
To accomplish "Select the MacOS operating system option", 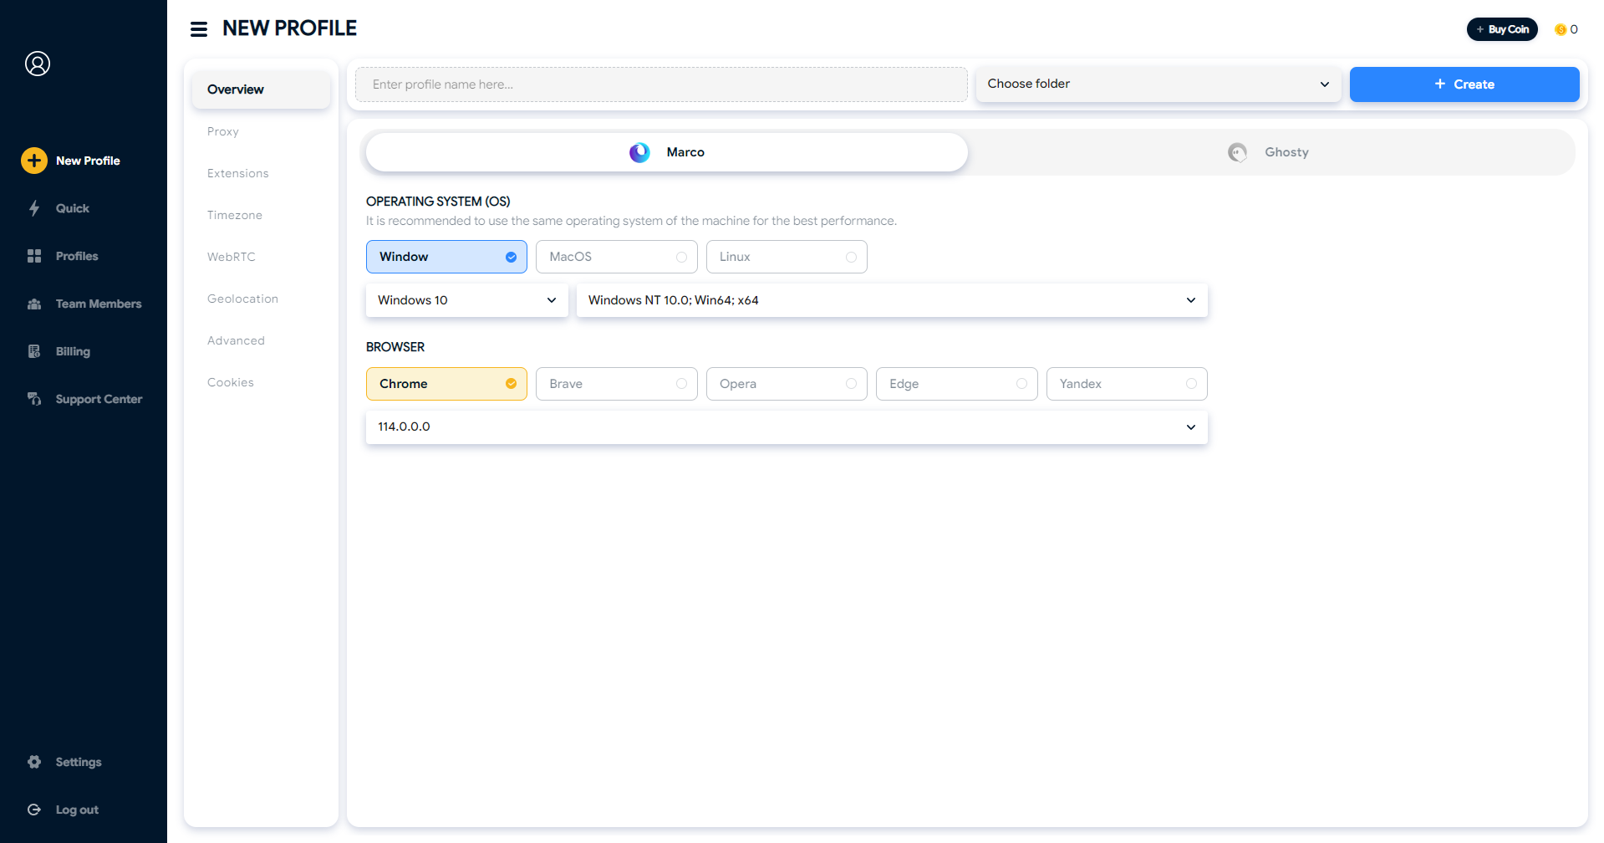I will click(616, 257).
